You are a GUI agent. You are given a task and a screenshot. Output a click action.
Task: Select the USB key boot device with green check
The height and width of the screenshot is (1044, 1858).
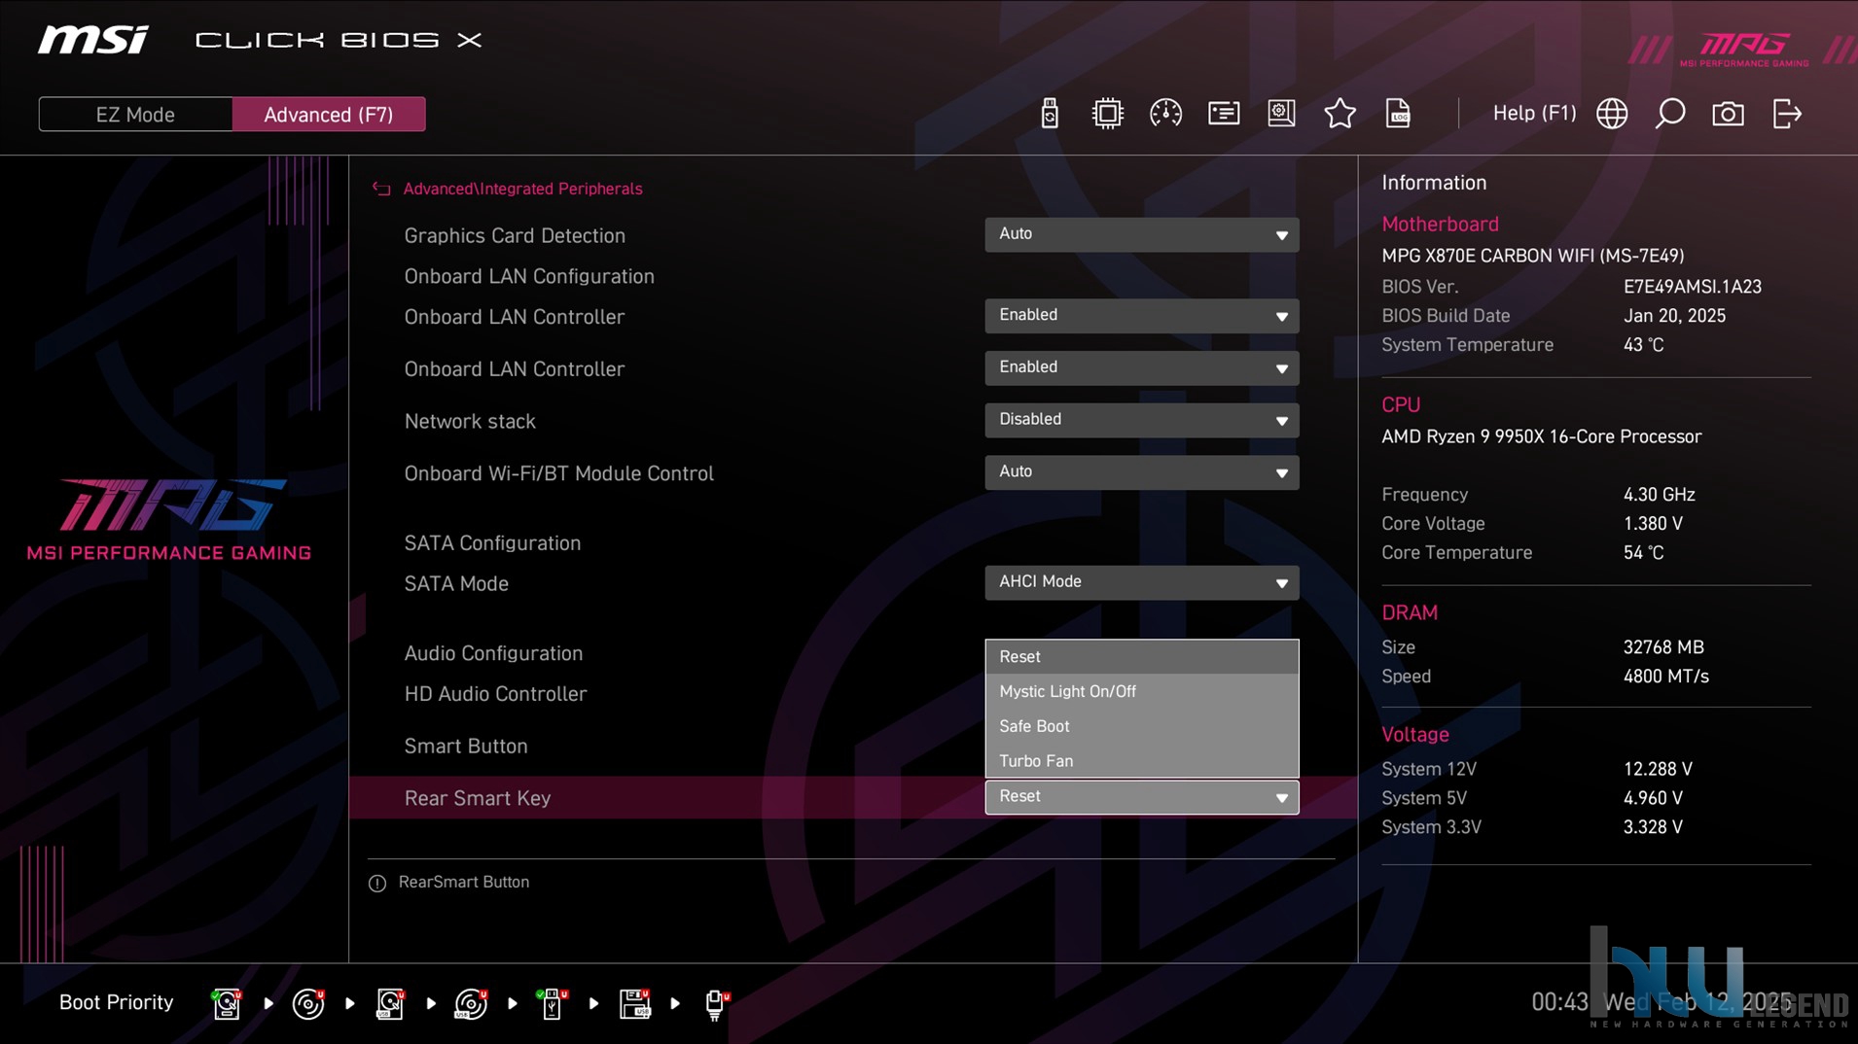[x=552, y=1003]
